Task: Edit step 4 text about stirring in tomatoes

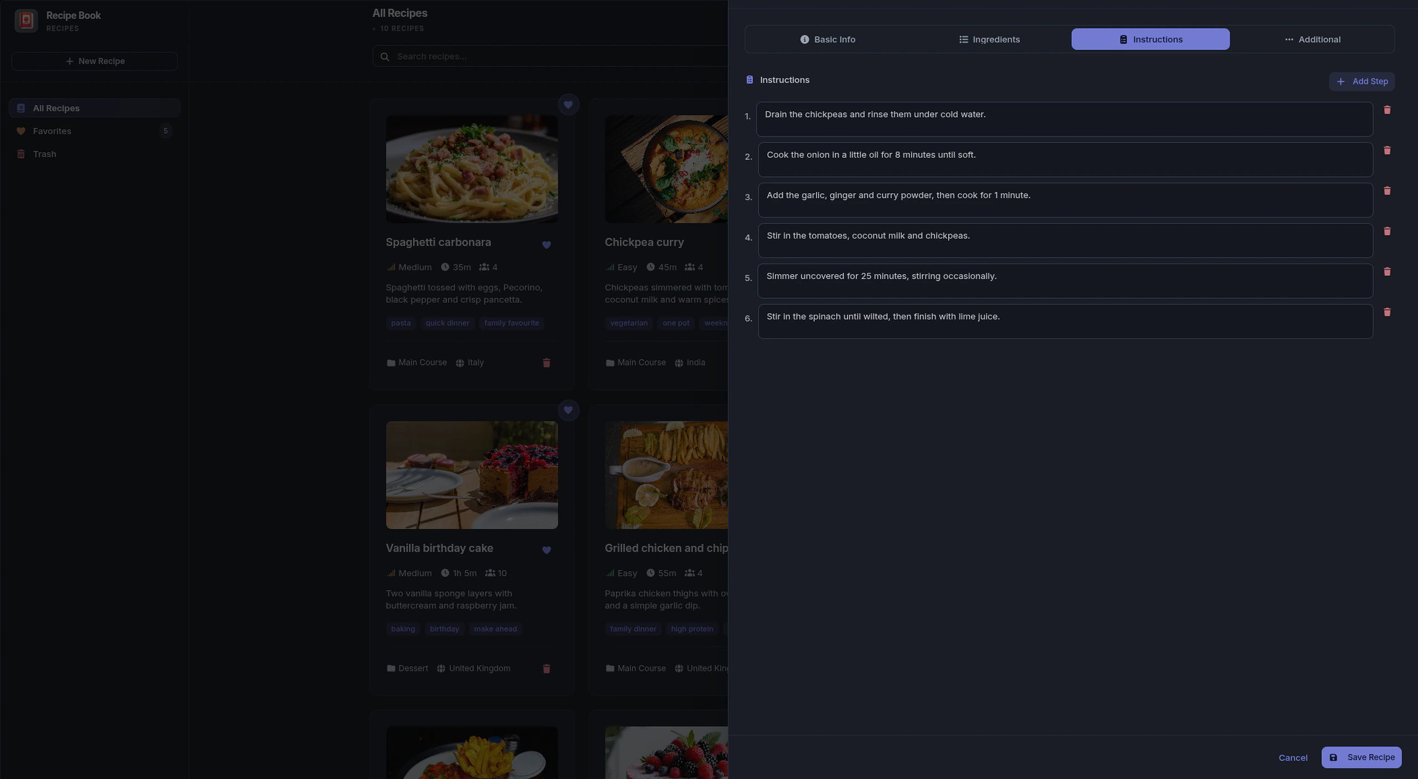Action: (x=1065, y=240)
